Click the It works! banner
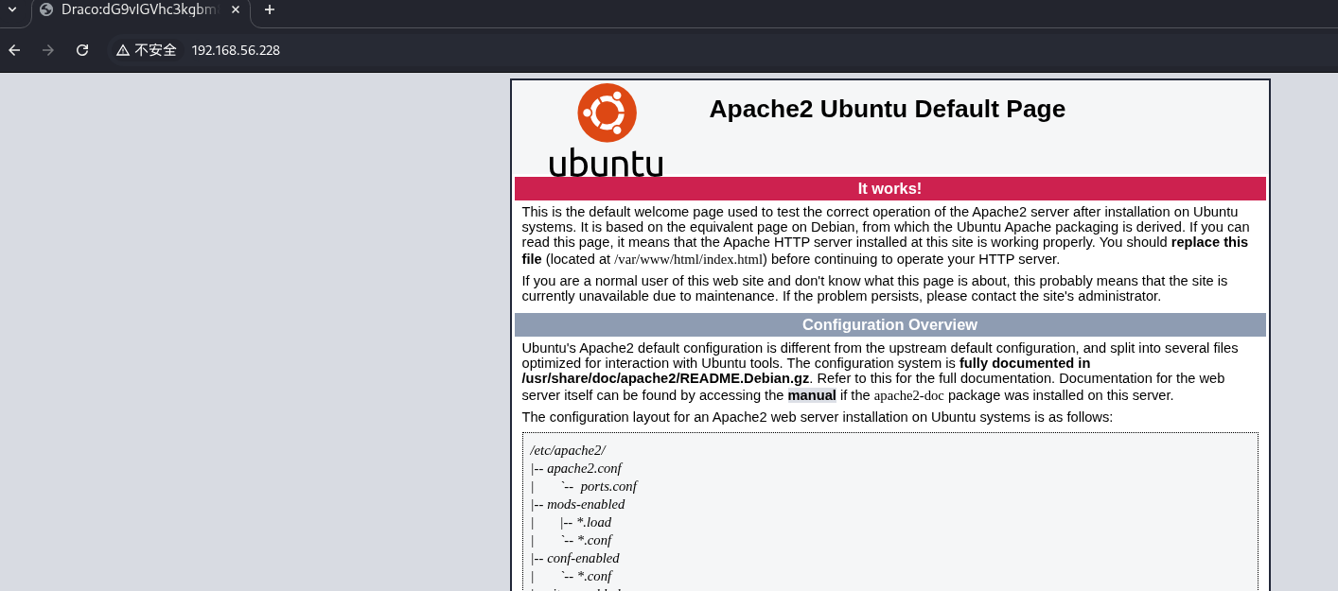Screen dimensions: 1338x591 click(x=889, y=188)
